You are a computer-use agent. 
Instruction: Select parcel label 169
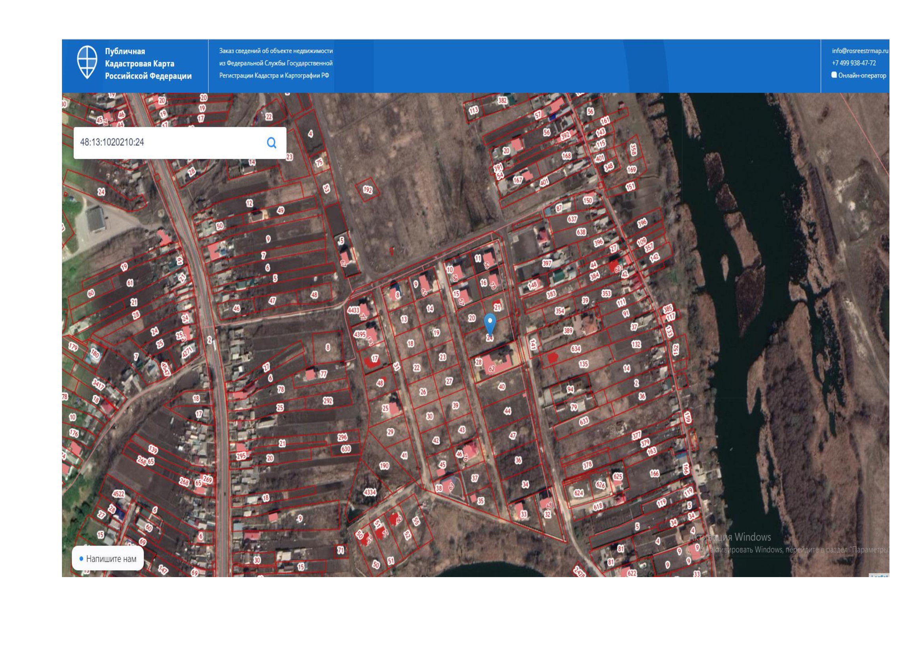click(x=631, y=170)
